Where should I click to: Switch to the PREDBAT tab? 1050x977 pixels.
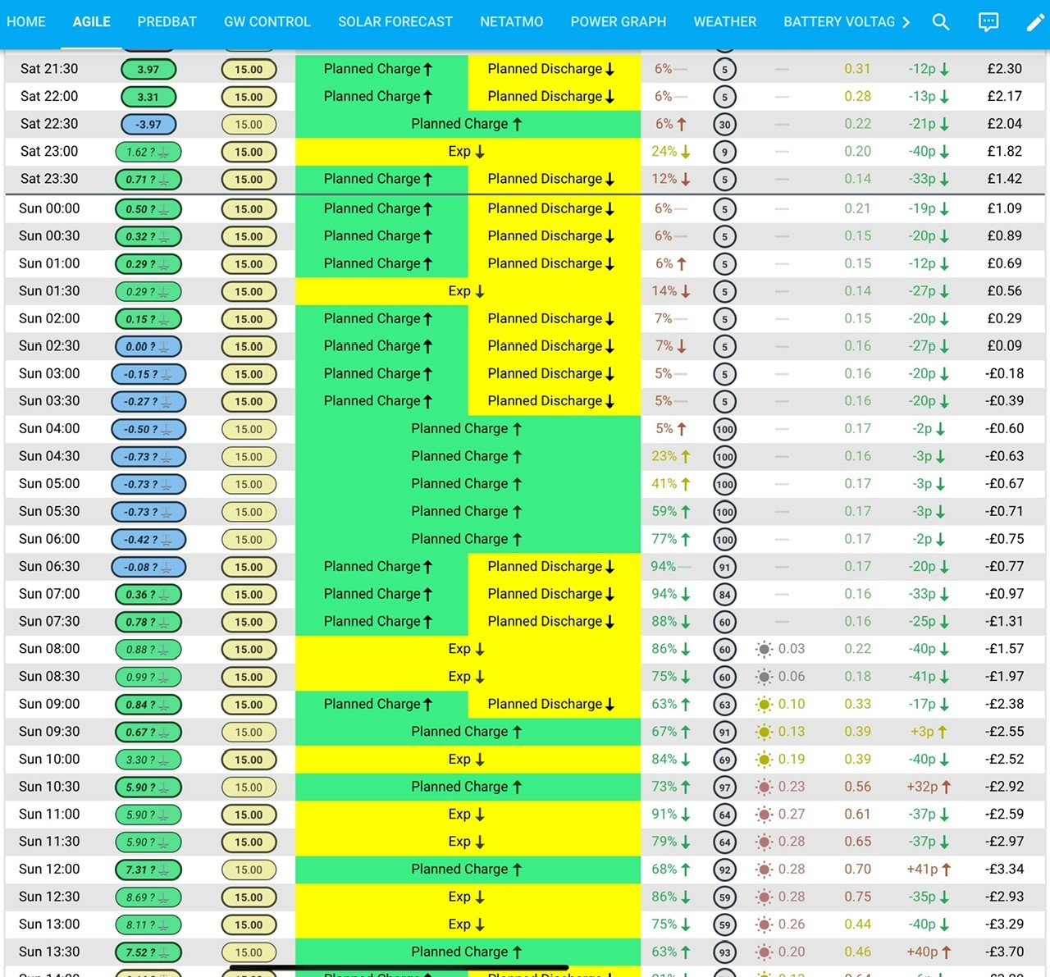coord(167,22)
